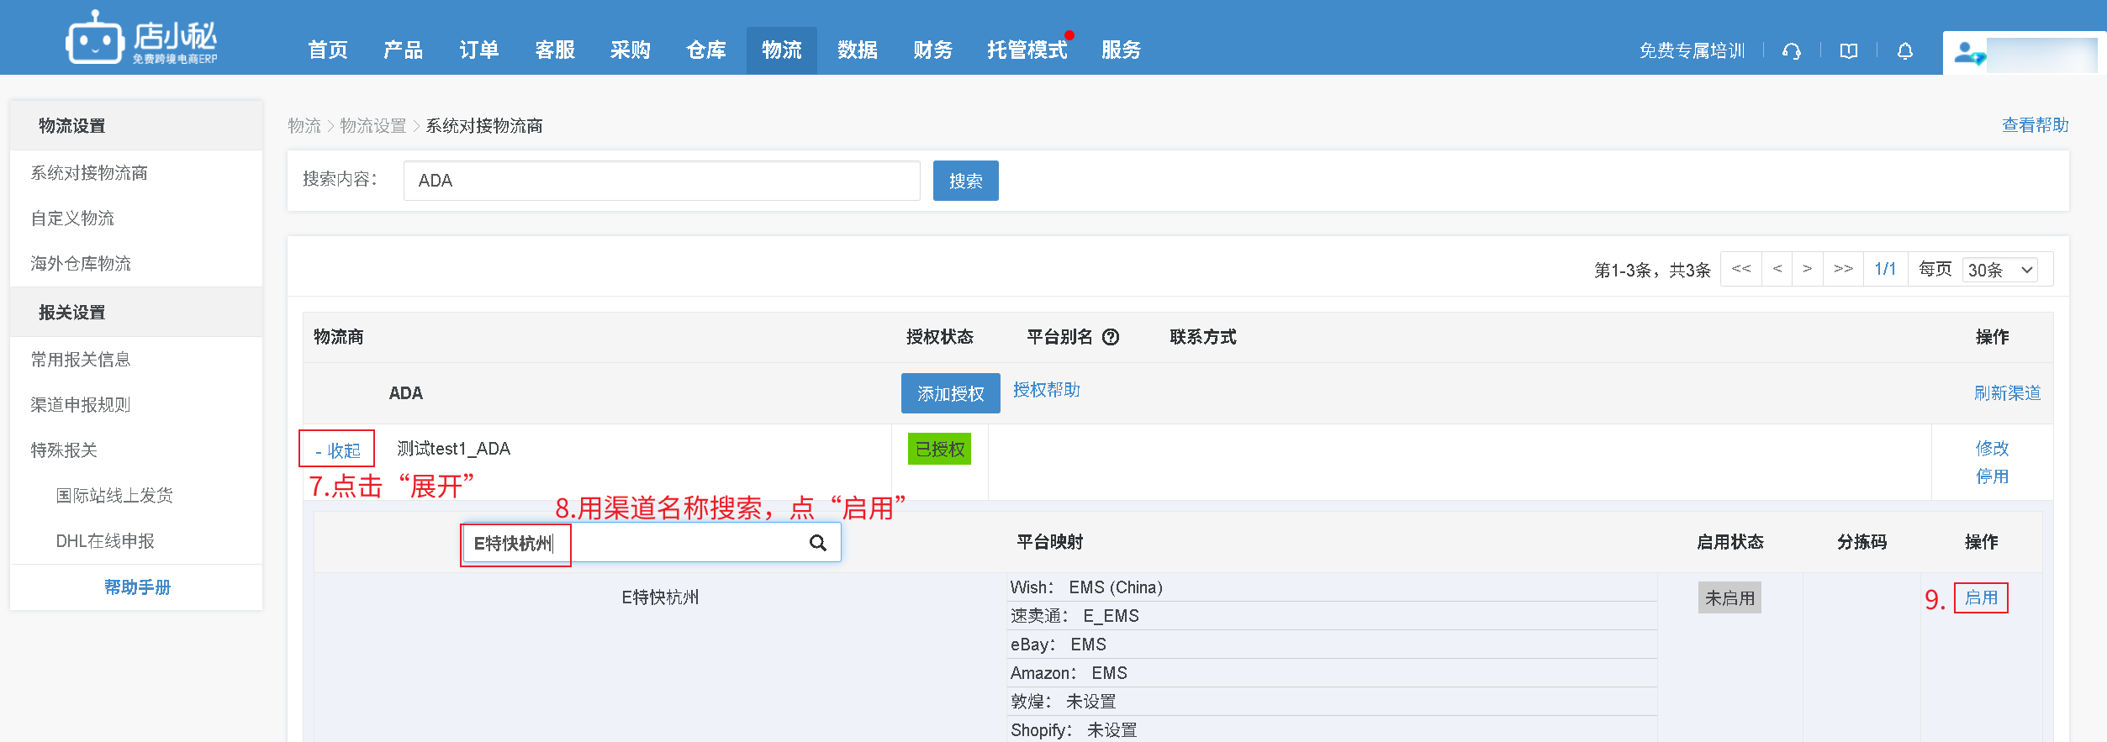Click the blue 搜索 button
Image resolution: width=2107 pixels, height=742 pixels.
pos(965,181)
